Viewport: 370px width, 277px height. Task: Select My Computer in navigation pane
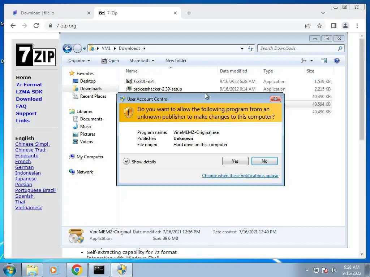86,157
